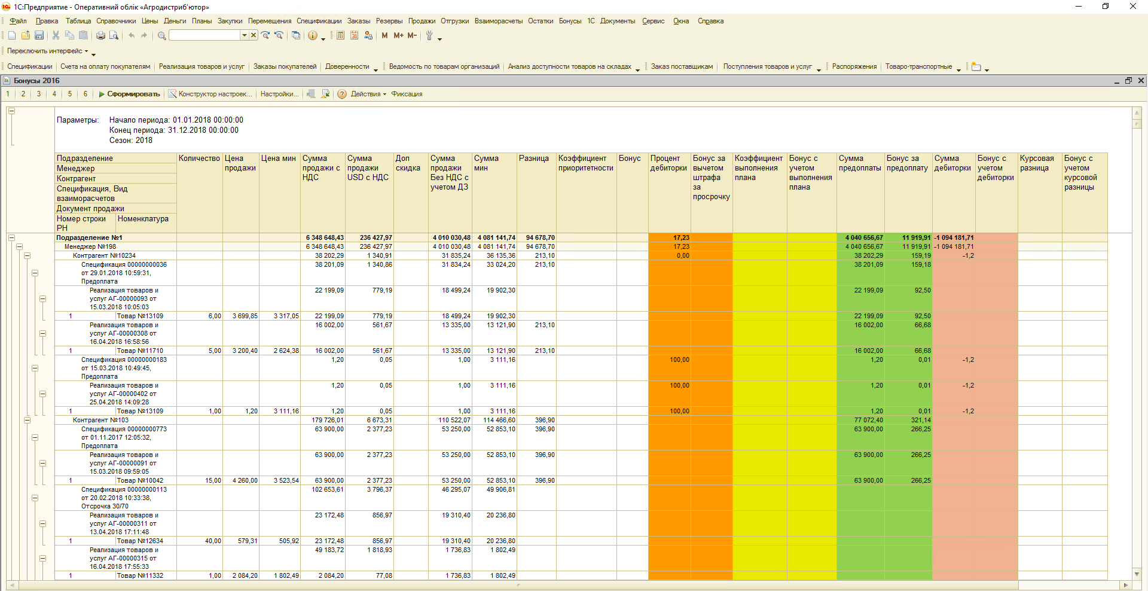This screenshot has width=1148, height=591.
Task: Open the Взаиморасчеты menu
Action: pyautogui.click(x=498, y=21)
